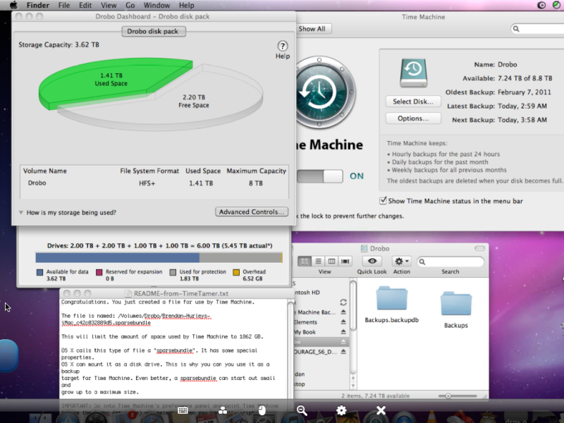Eject the My Book volume
The image size is (564, 423).
point(343,331)
